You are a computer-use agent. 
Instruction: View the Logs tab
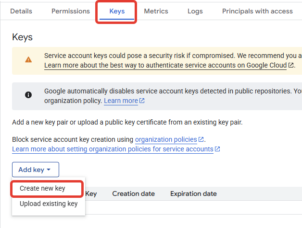tap(195, 11)
